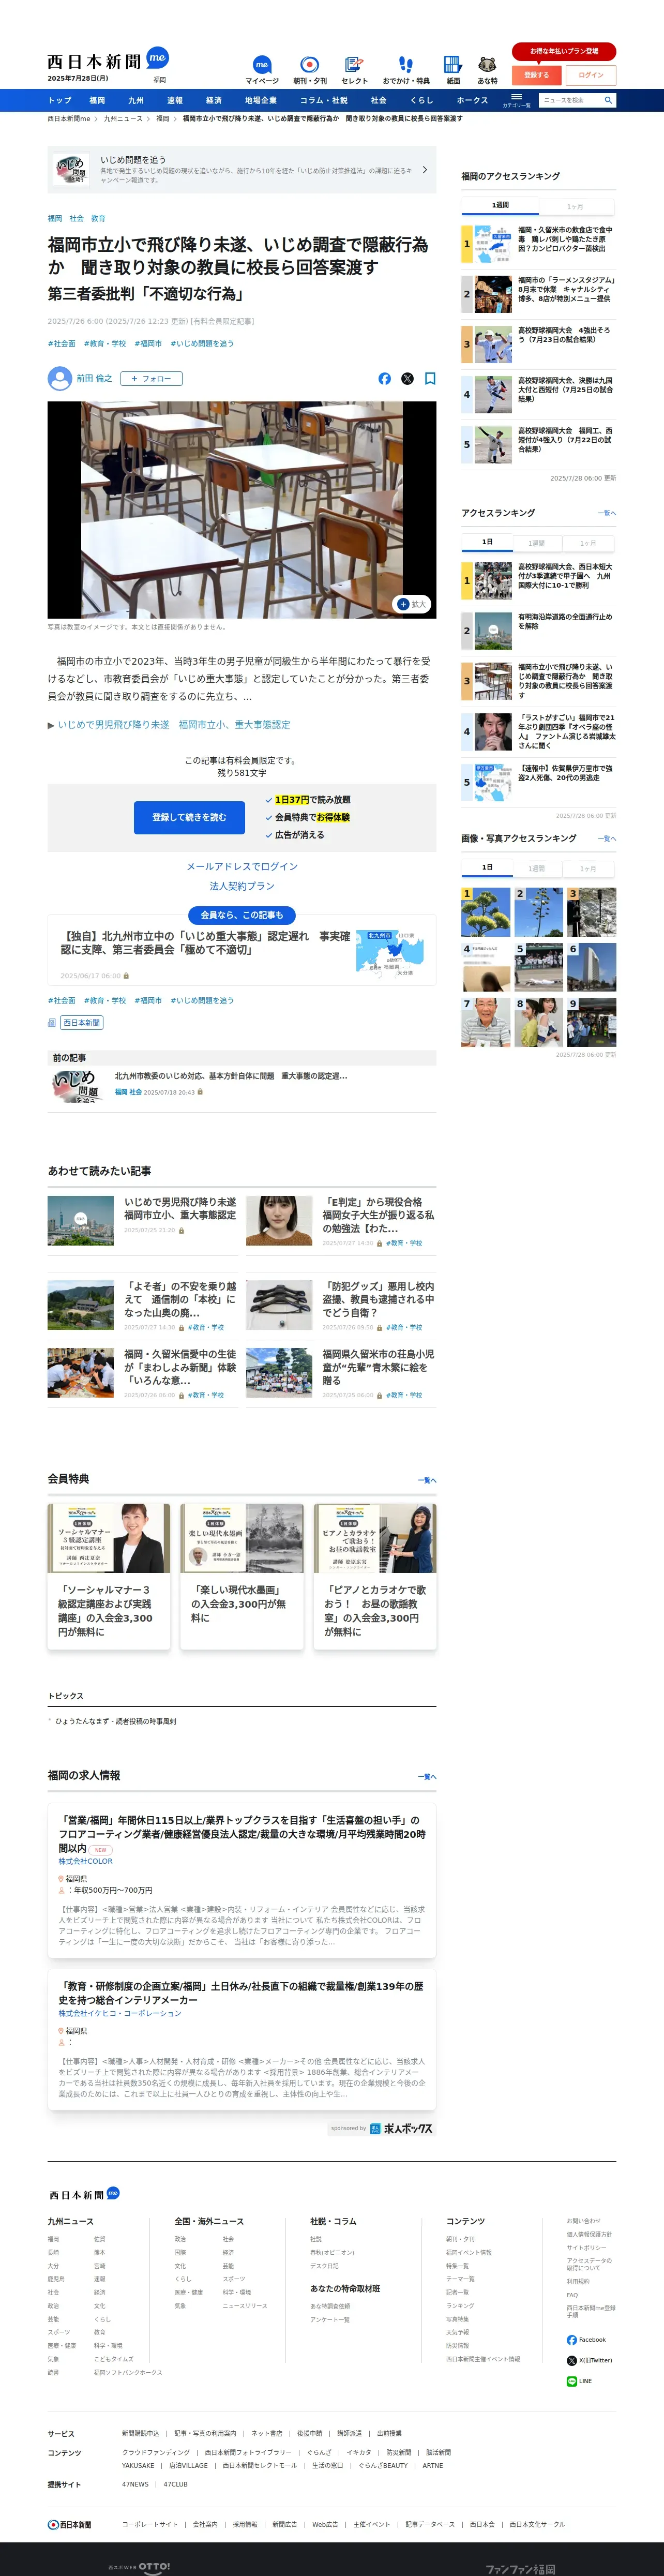The height and width of the screenshot is (2576, 664).
Task: Click 登録する button in header
Action: (536, 75)
